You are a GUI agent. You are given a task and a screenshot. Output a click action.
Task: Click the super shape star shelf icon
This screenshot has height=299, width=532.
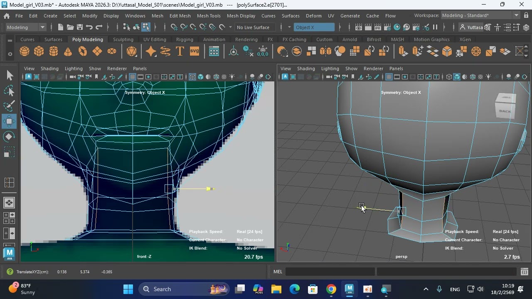151,51
